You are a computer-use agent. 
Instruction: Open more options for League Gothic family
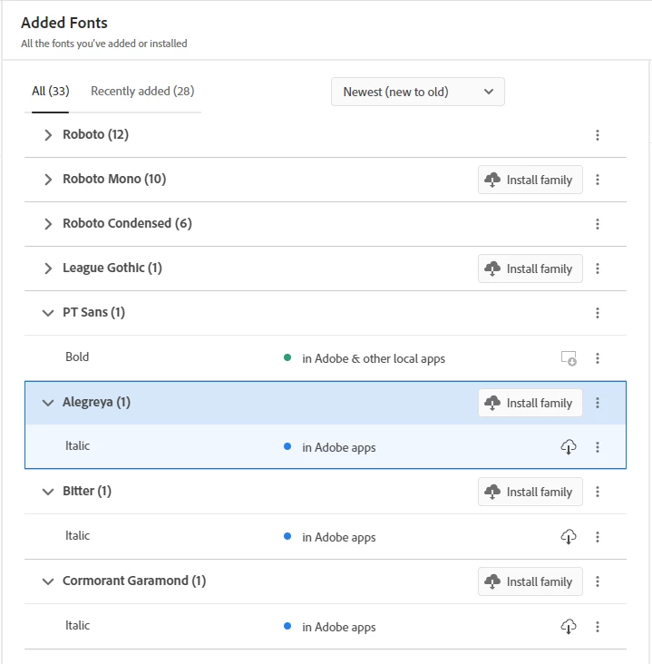598,269
